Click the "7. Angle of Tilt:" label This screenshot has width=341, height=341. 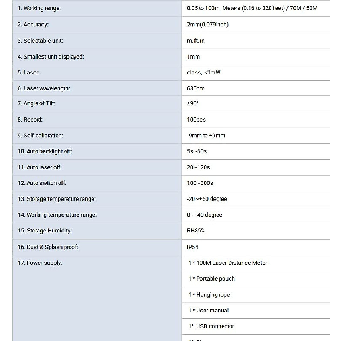[36, 103]
